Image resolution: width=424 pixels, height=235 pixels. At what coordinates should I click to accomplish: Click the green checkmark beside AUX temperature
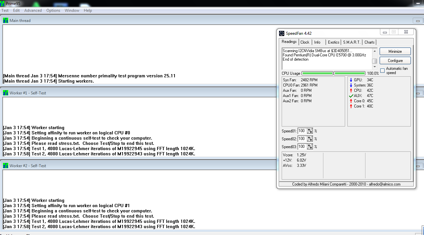coord(351,96)
